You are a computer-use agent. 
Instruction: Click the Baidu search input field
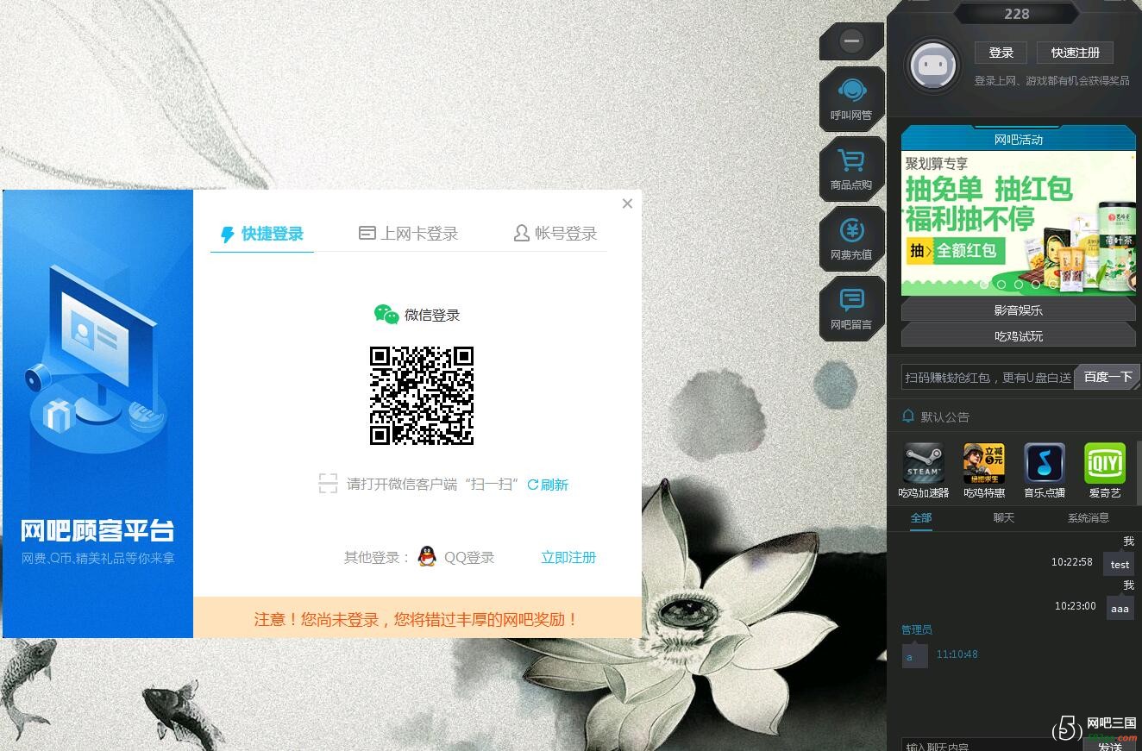tap(988, 377)
